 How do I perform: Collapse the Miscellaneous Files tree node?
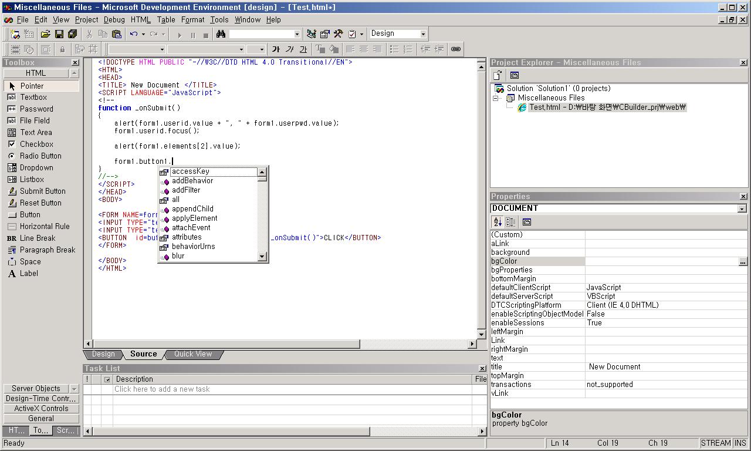tap(496, 98)
